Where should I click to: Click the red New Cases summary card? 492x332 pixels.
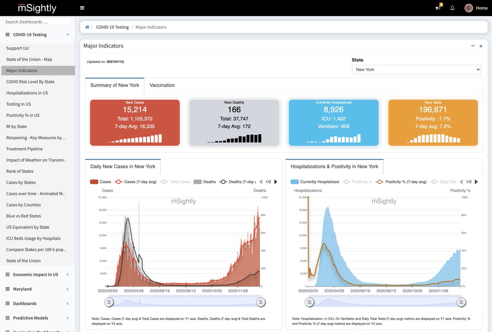[135, 123]
